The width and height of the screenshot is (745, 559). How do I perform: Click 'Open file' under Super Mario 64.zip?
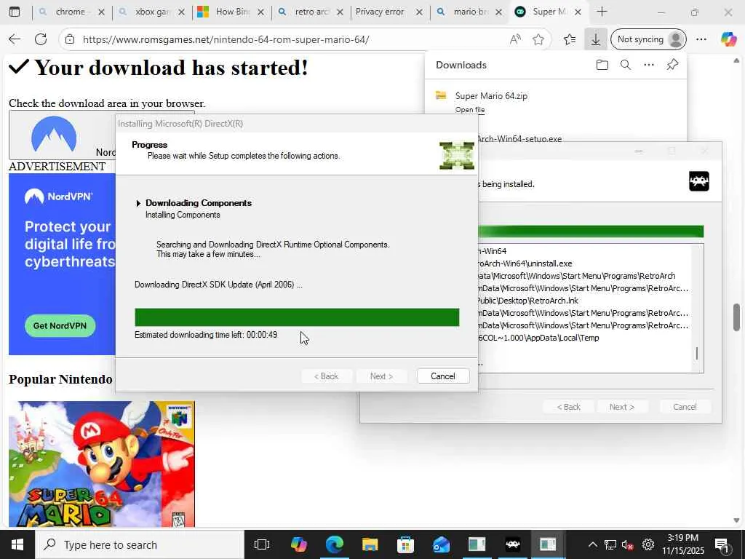[470, 110]
